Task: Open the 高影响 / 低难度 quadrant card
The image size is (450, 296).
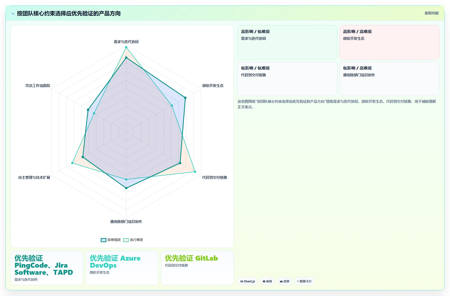Action: pos(287,42)
